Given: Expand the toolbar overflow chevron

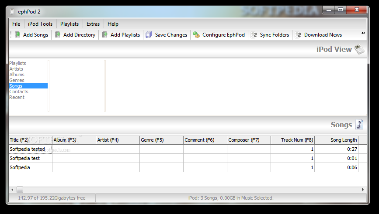Looking at the screenshot, I should [x=363, y=33].
